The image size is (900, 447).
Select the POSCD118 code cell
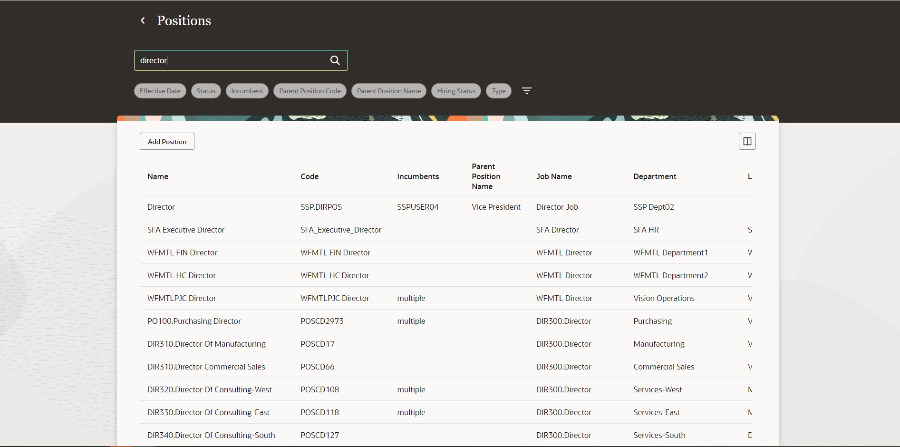pos(320,412)
